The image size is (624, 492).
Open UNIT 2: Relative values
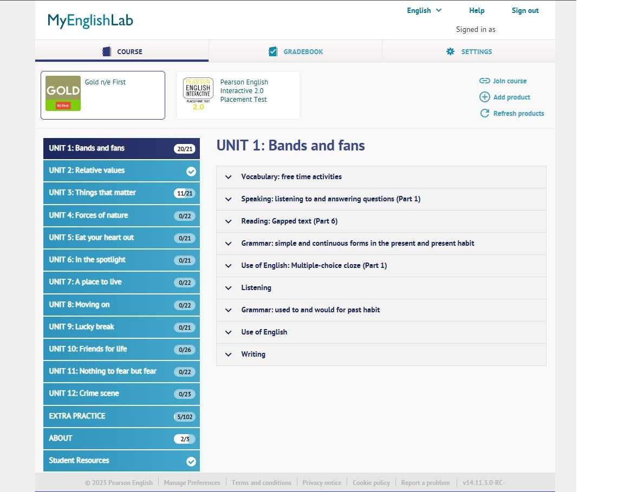(x=121, y=170)
